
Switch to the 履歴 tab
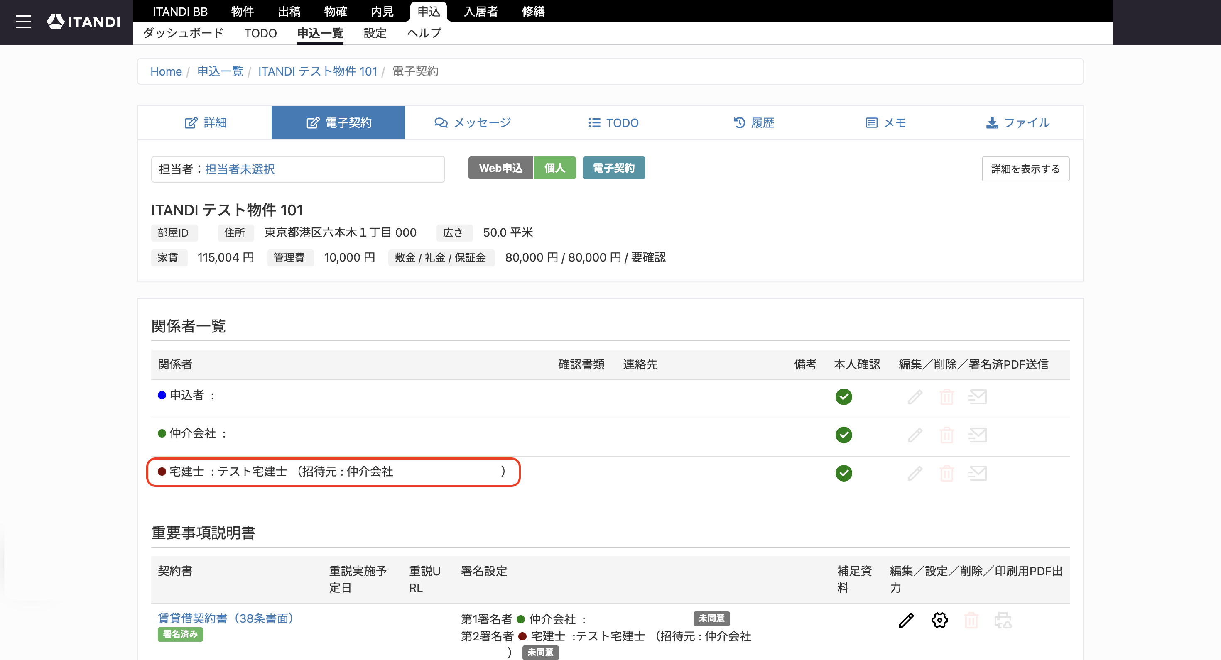(754, 123)
